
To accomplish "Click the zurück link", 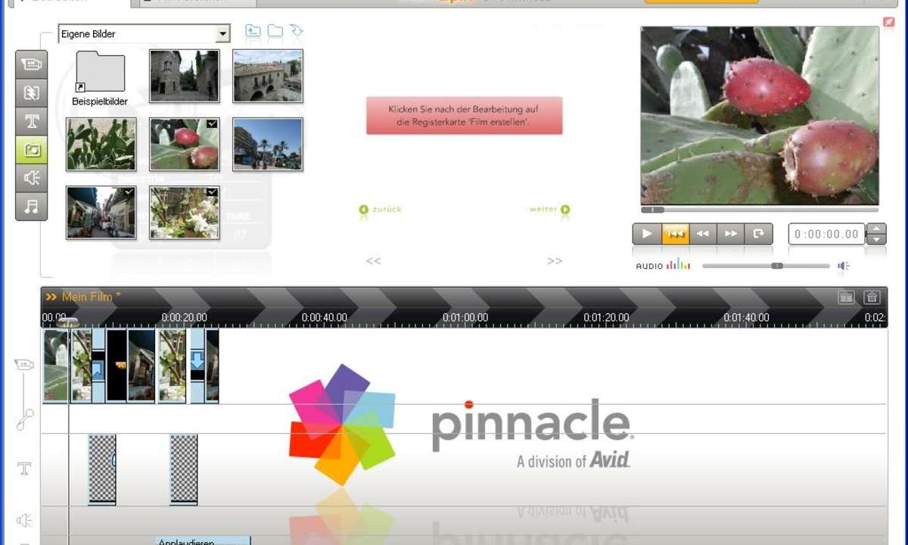I will click(x=380, y=209).
